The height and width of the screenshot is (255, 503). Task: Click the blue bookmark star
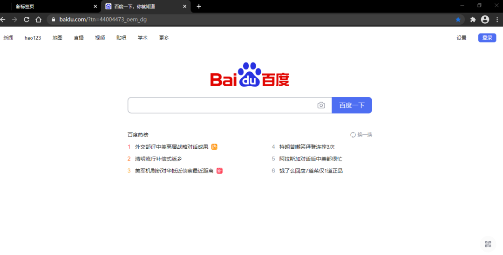tap(458, 20)
